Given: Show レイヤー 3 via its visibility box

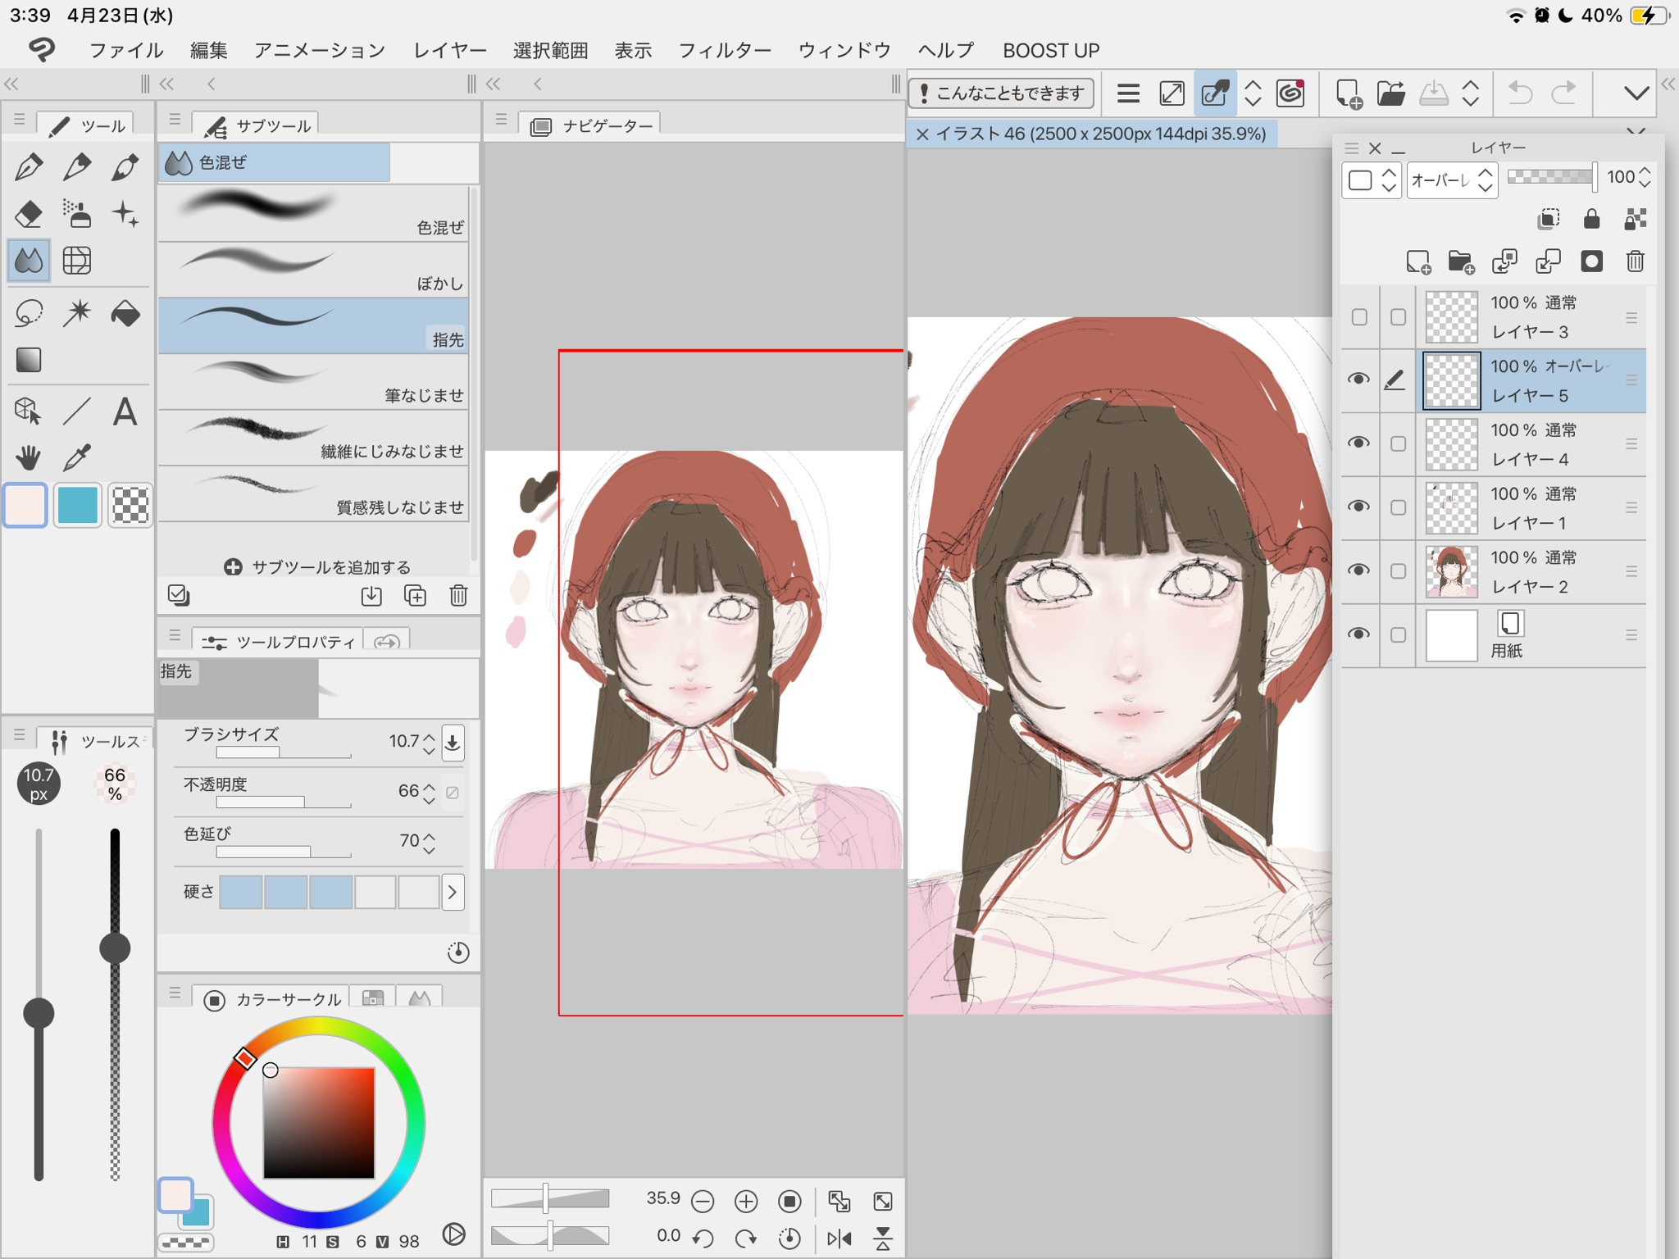Looking at the screenshot, I should (x=1358, y=316).
